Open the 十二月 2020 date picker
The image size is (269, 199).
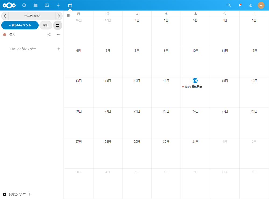[32, 16]
